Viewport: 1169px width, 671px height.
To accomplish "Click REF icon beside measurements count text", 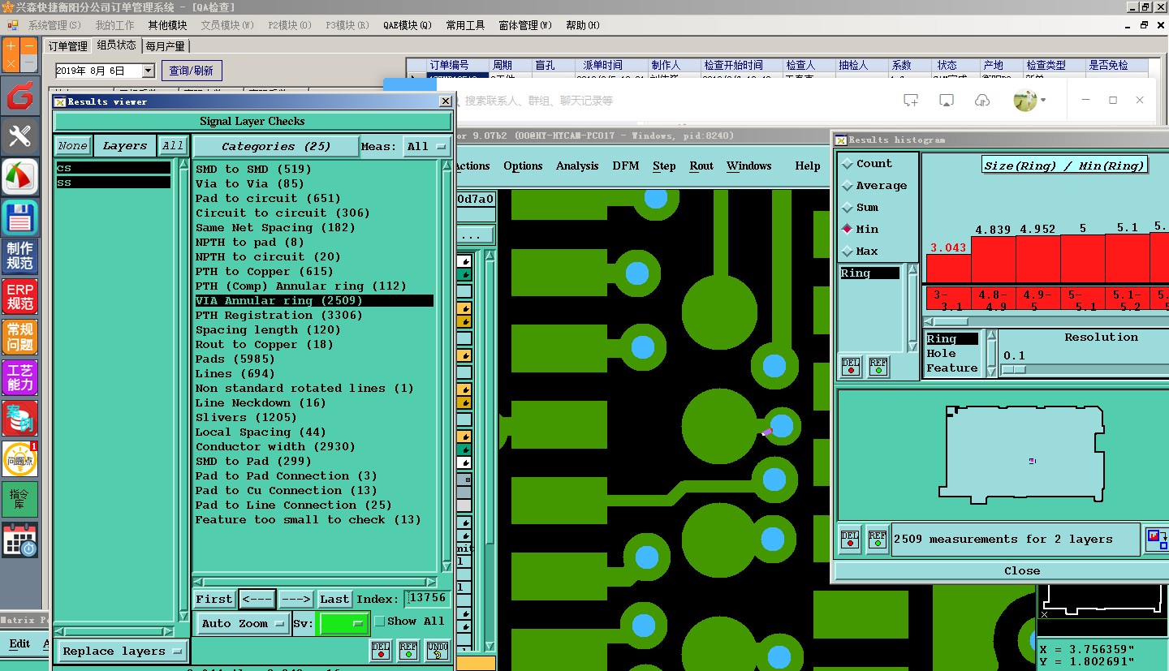I will coord(877,539).
